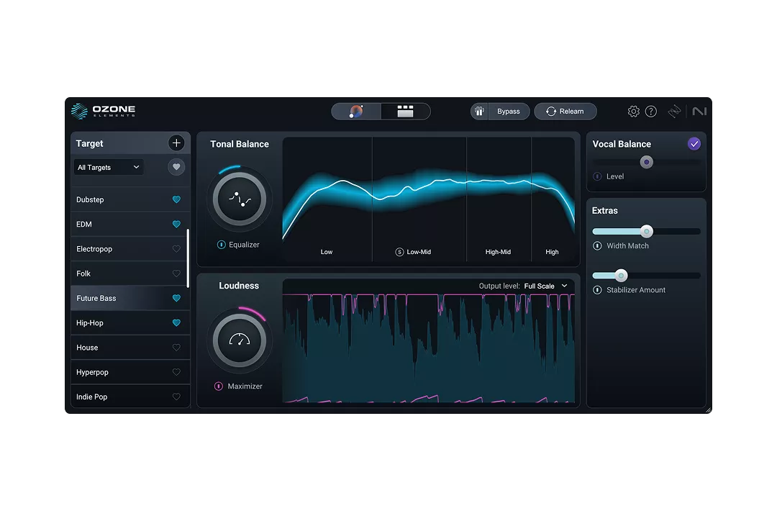Click the favorites heart filter beside All Targets

pos(176,166)
